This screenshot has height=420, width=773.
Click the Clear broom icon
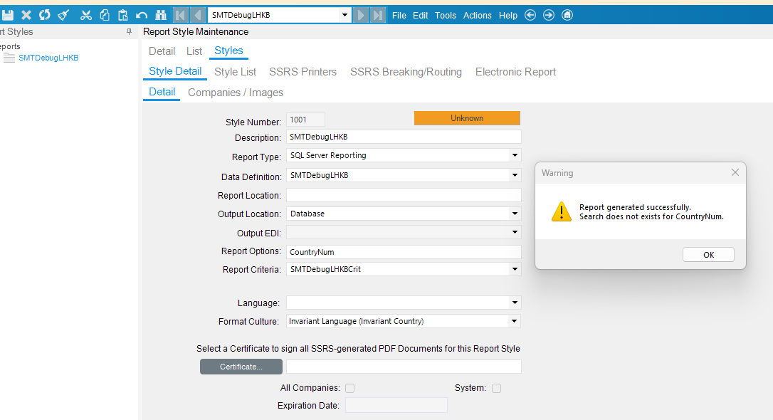[63, 15]
